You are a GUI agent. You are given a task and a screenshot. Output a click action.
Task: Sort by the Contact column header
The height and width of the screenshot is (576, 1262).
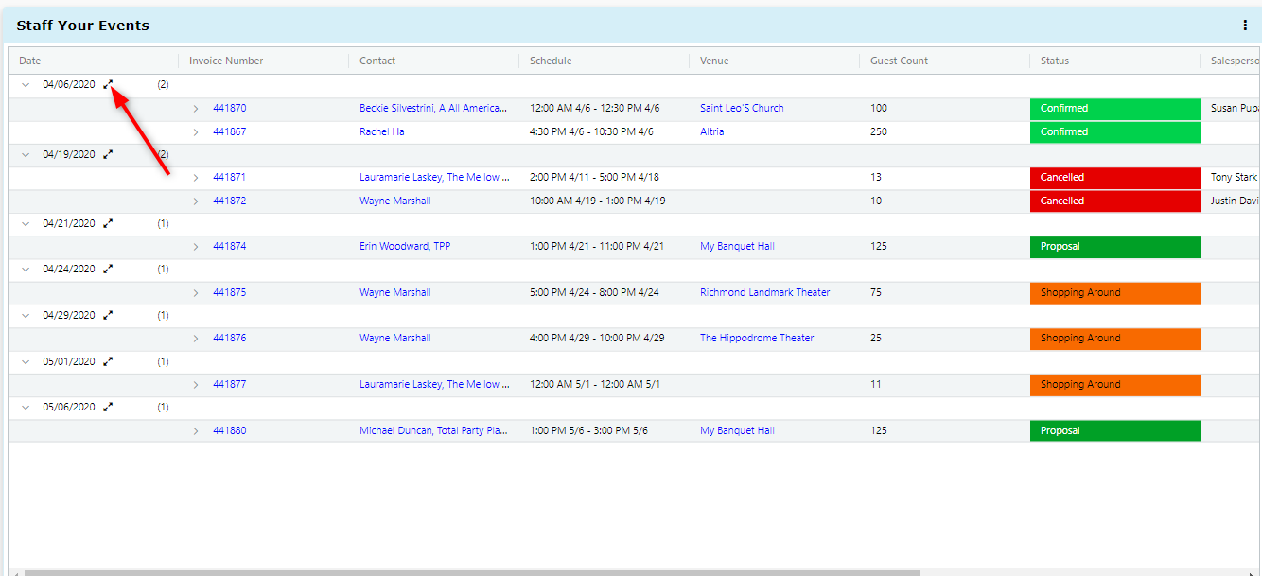pos(377,61)
